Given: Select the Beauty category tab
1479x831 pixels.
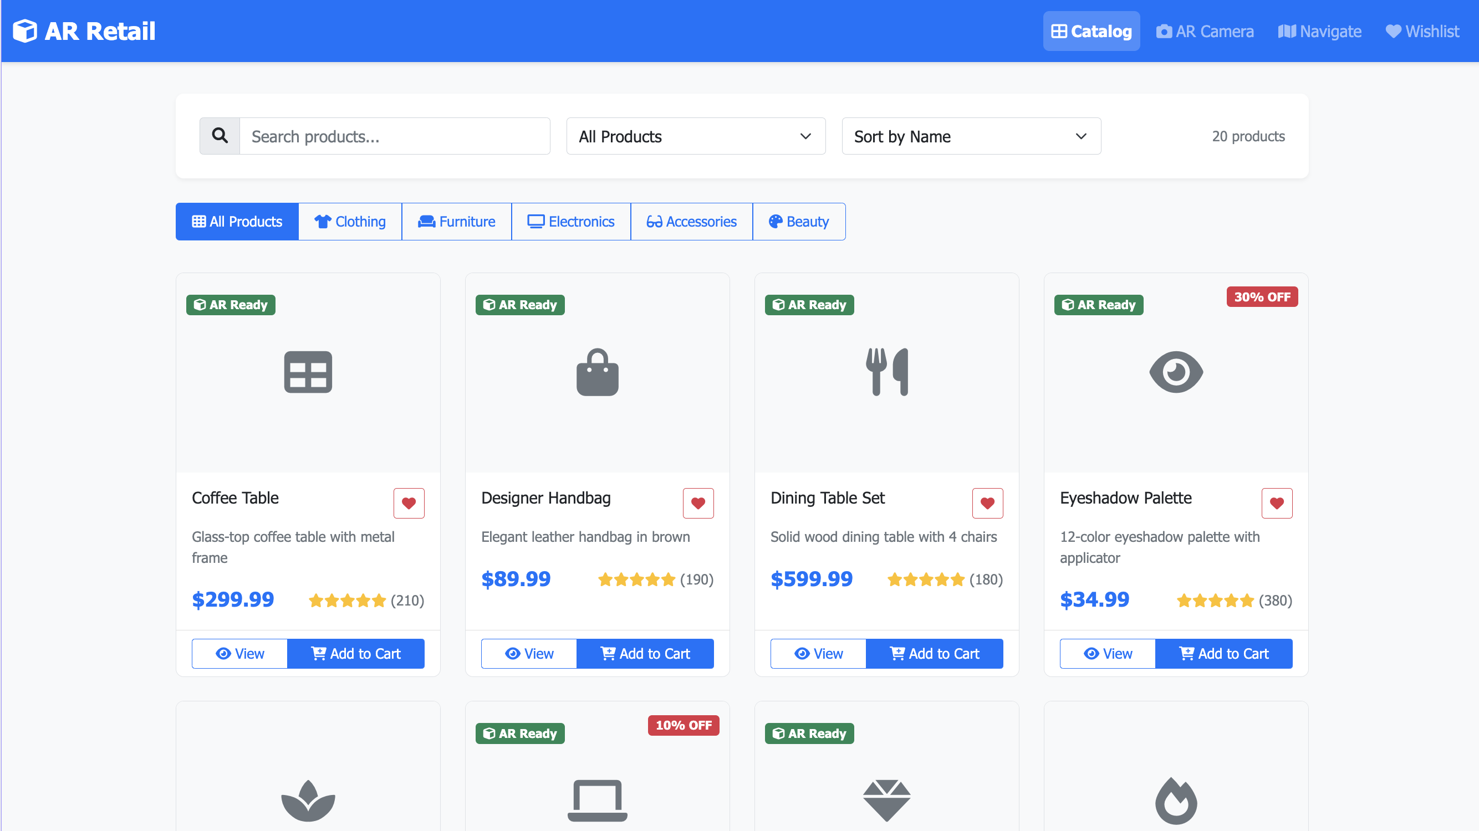Looking at the screenshot, I should [x=799, y=222].
